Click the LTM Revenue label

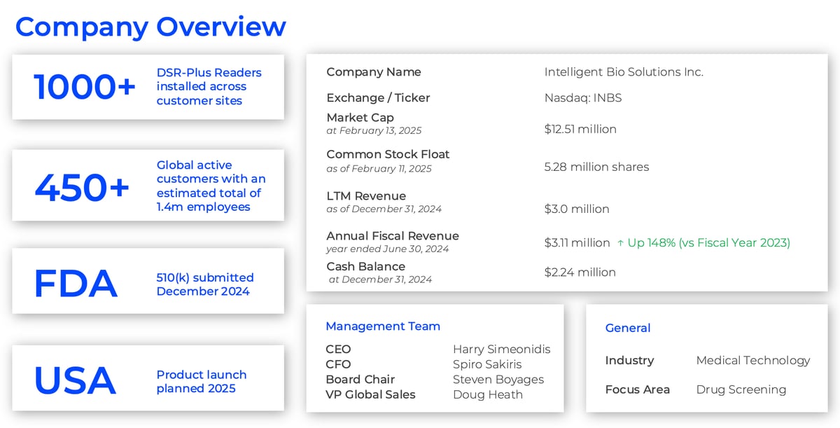[x=366, y=196]
